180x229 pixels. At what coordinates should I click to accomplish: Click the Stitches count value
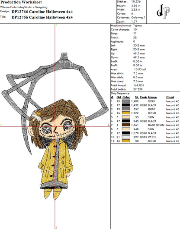(136, 2)
